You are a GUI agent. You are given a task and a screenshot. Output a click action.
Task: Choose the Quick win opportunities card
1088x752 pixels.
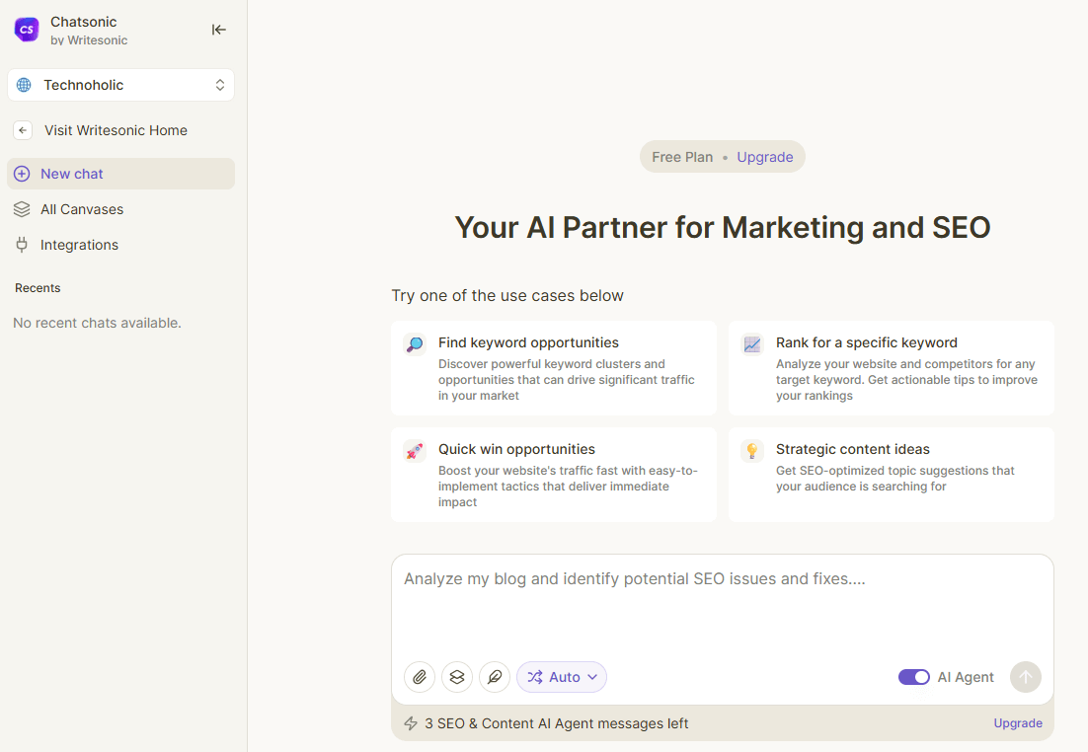554,475
